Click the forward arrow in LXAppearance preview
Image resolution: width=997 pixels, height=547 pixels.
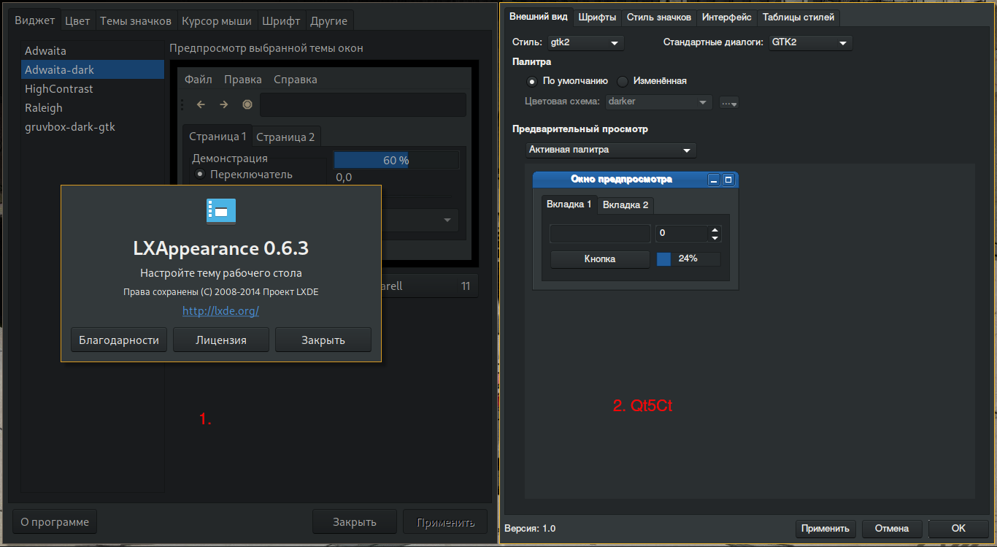click(224, 104)
